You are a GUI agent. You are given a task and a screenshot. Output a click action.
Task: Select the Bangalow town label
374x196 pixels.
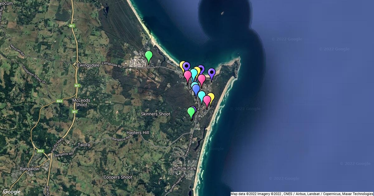(x=29, y=169)
